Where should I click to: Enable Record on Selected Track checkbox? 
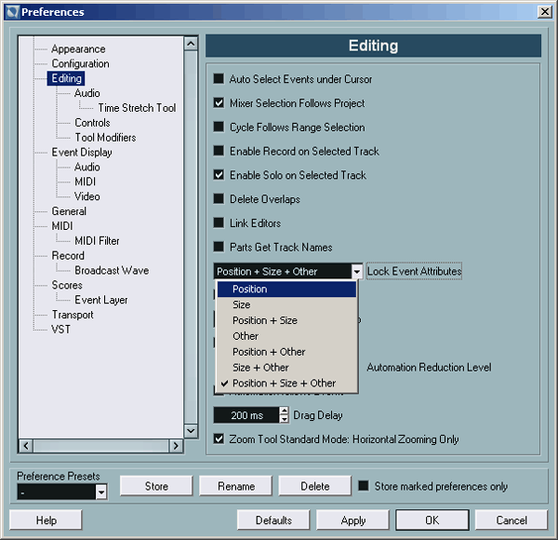tap(219, 151)
